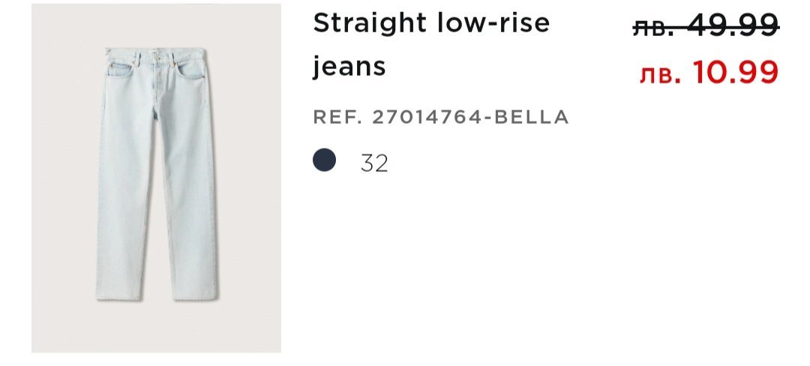The height and width of the screenshot is (366, 810).
Task: Click the crotch seam of pictured jeans
Action: 158,112
